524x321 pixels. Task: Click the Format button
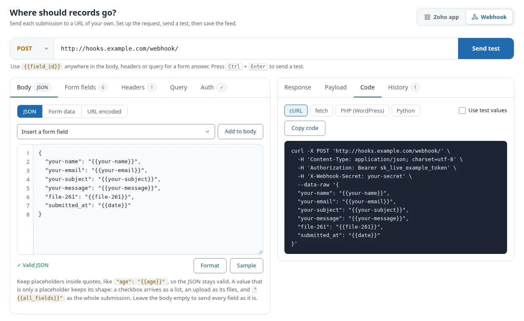[210, 266]
